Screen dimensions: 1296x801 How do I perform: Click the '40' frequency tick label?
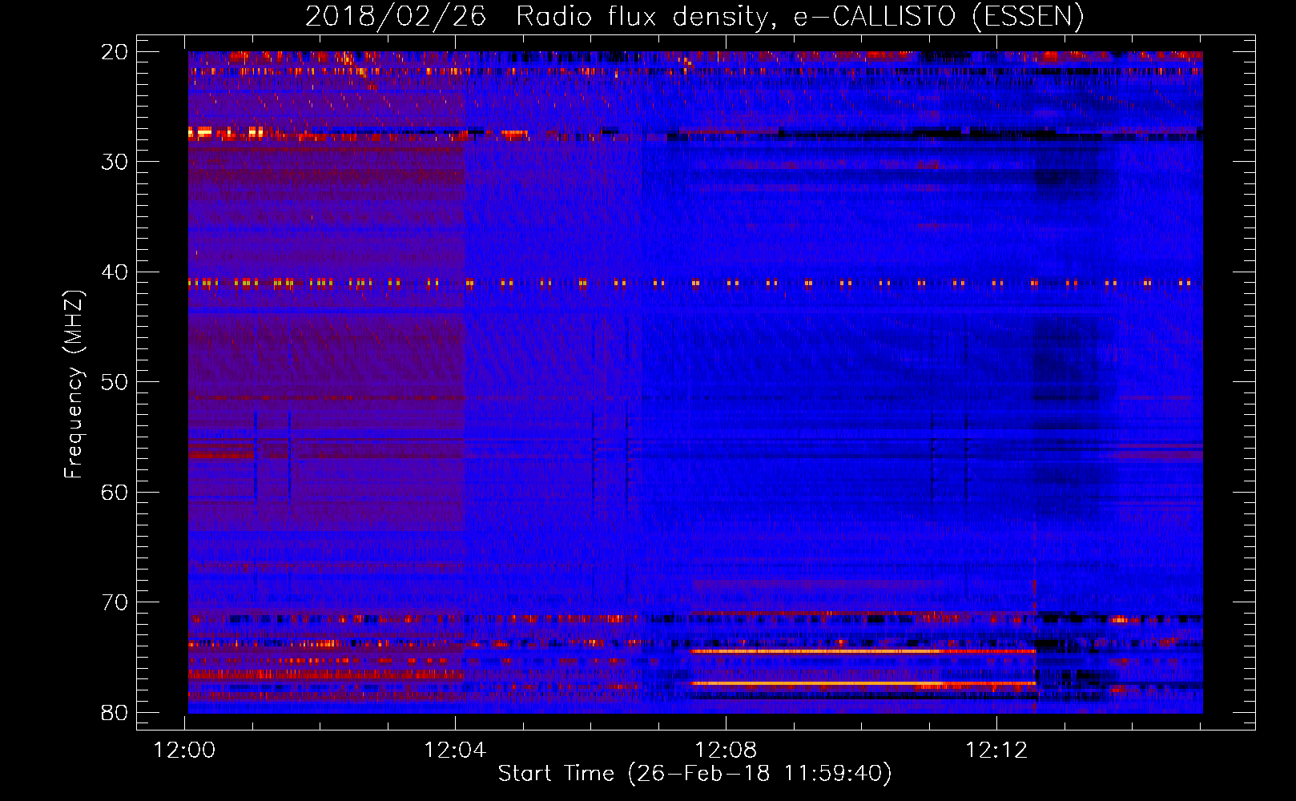pos(115,272)
